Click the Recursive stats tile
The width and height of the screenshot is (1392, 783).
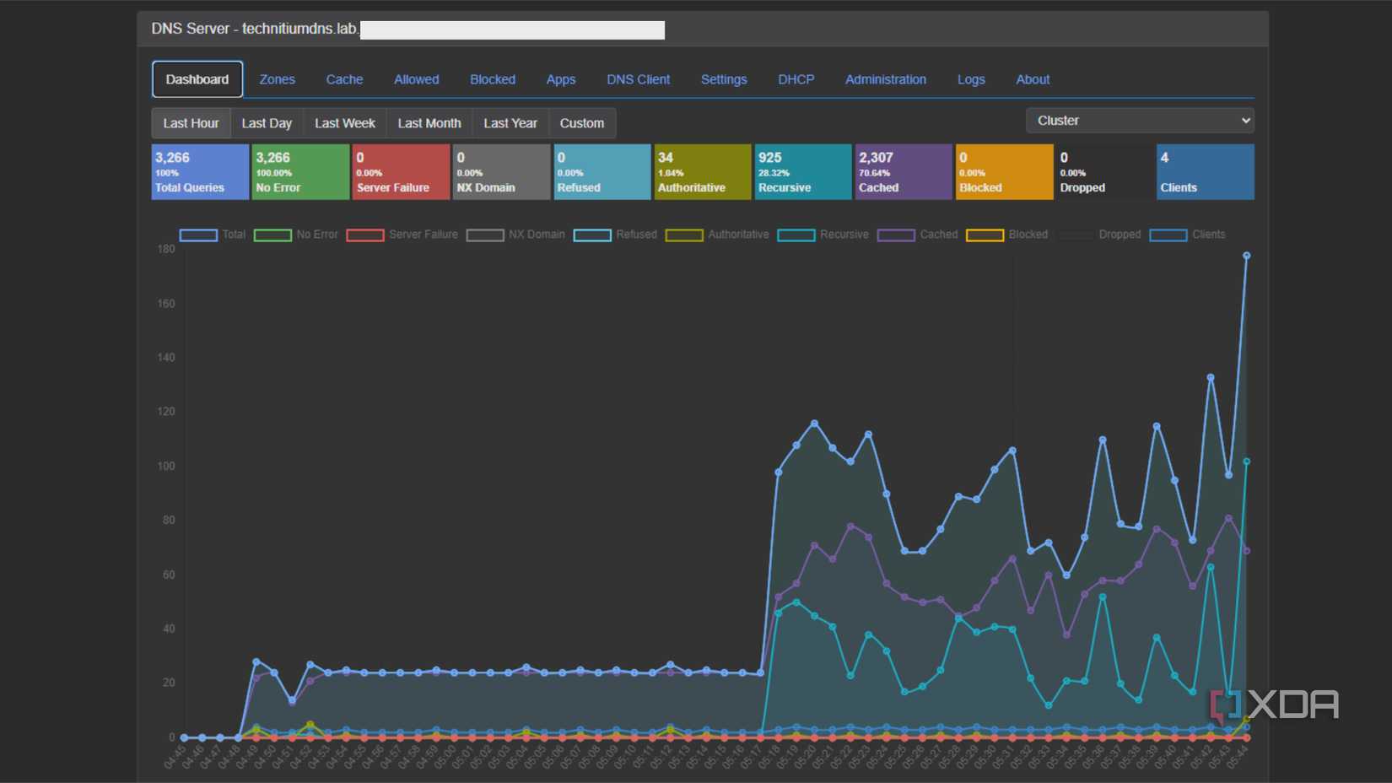803,172
